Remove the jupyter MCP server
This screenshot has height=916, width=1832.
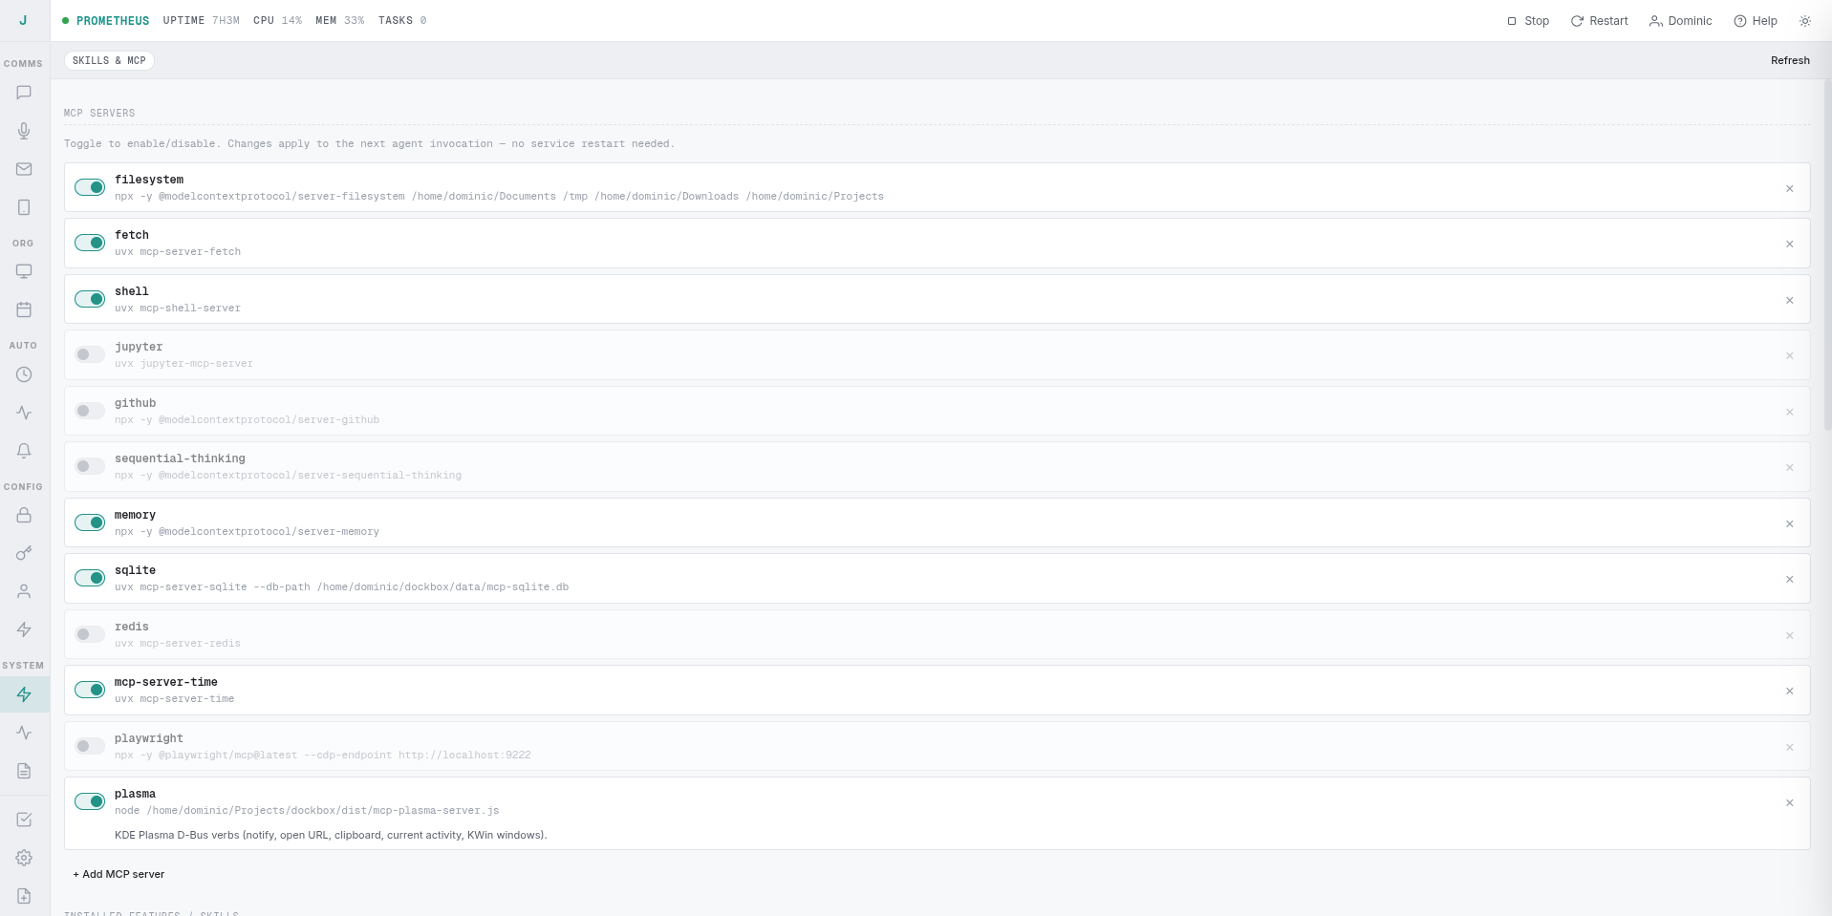tap(1789, 355)
